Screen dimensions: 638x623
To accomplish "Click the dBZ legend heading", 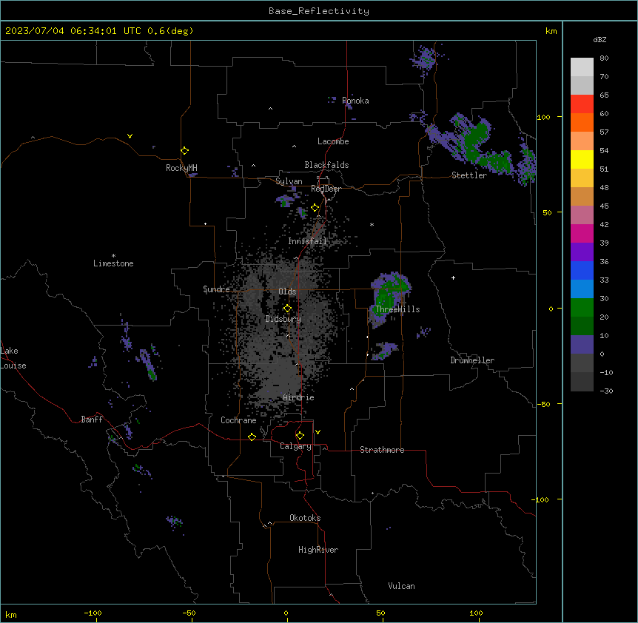I will [600, 40].
